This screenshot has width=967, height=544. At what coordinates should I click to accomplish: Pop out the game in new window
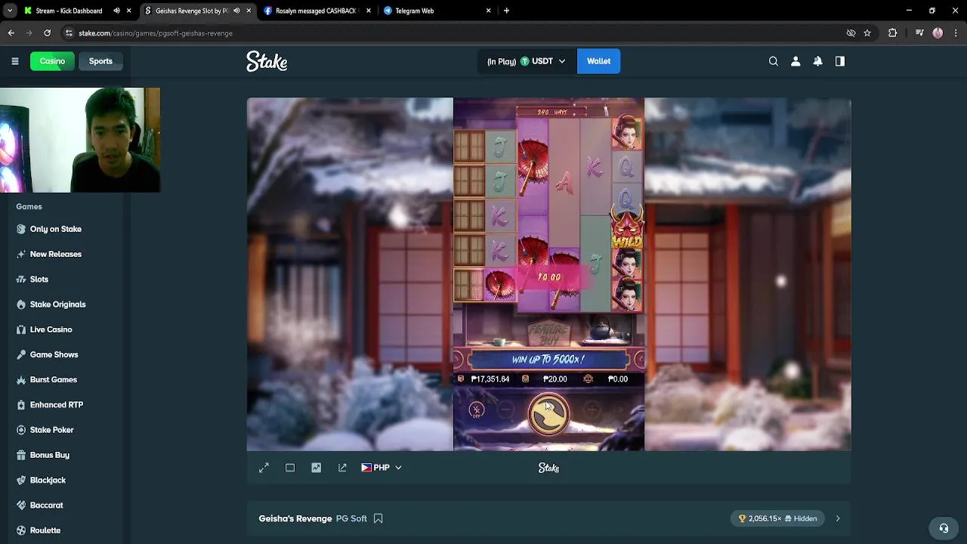[x=342, y=468]
